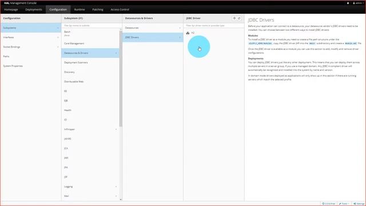This screenshot has height=206, width=366.
Task: Select the JSF subsystem
Action: pyautogui.click(x=90, y=177)
